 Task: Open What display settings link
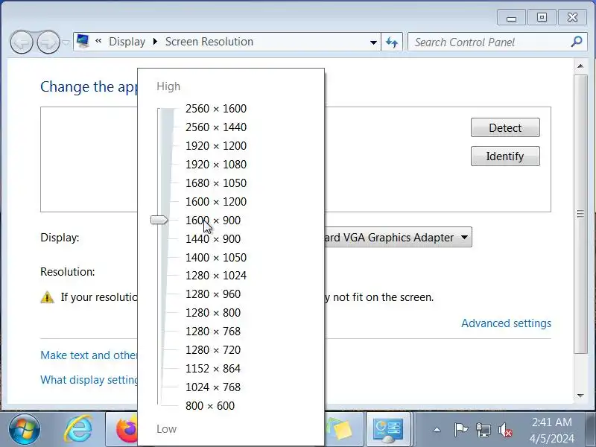click(x=89, y=380)
